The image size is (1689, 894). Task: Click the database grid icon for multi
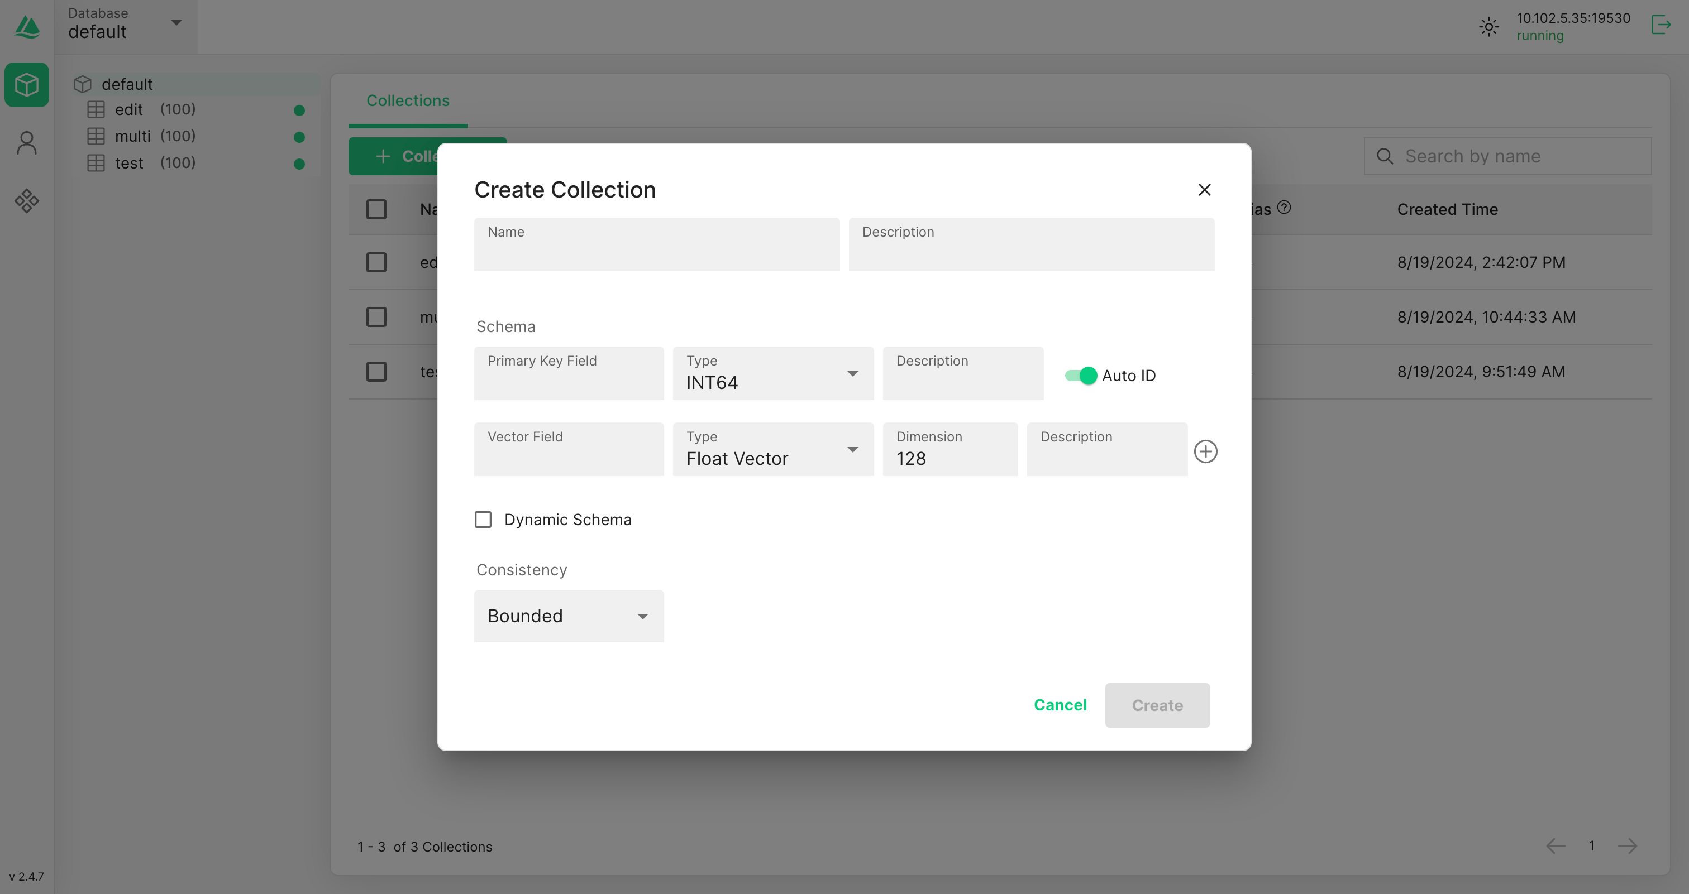click(96, 135)
